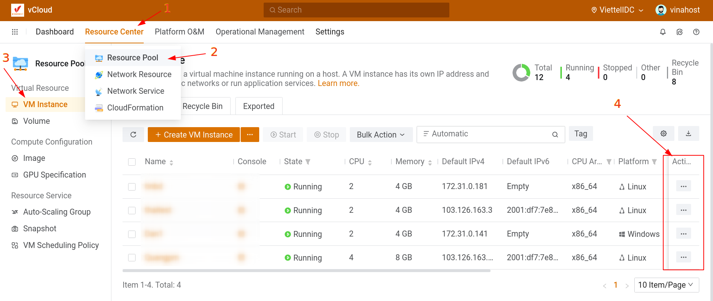Screen dimensions: 713x301
Task: Switch to the Exported tab
Action: click(x=258, y=106)
